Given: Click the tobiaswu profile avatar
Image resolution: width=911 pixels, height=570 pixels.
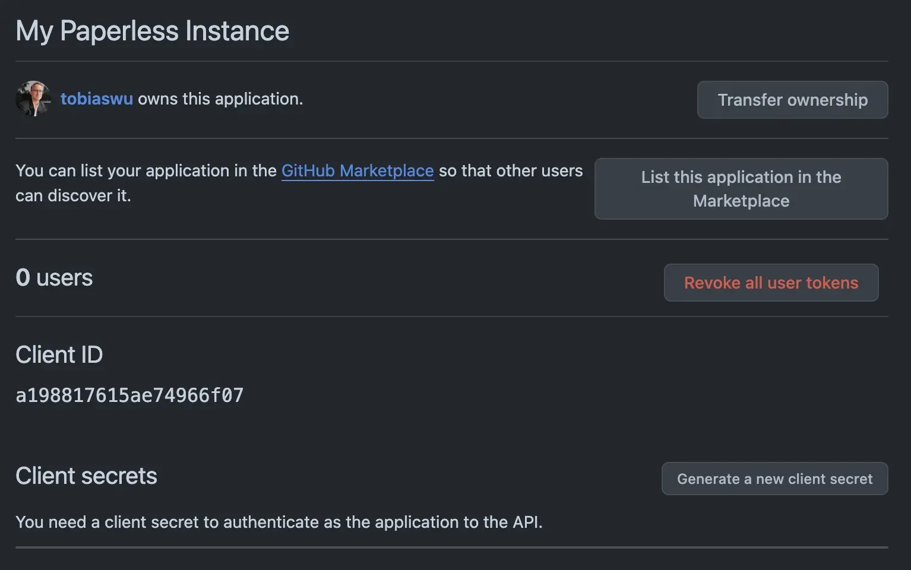Looking at the screenshot, I should [33, 99].
